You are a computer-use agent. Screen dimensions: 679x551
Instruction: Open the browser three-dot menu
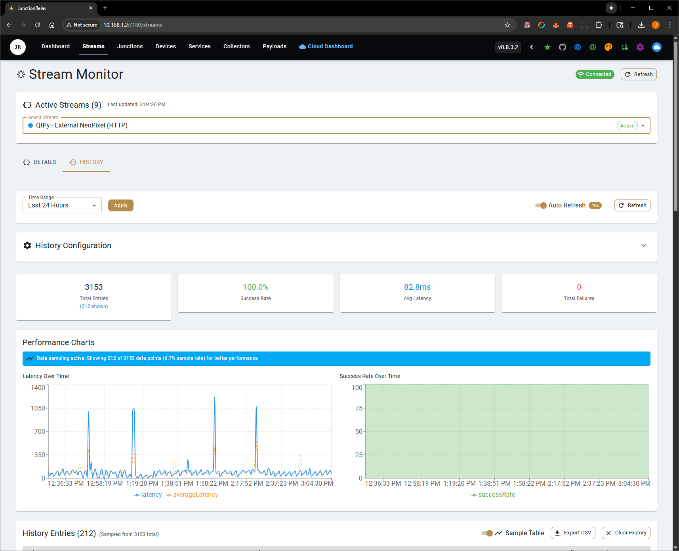[x=670, y=25]
